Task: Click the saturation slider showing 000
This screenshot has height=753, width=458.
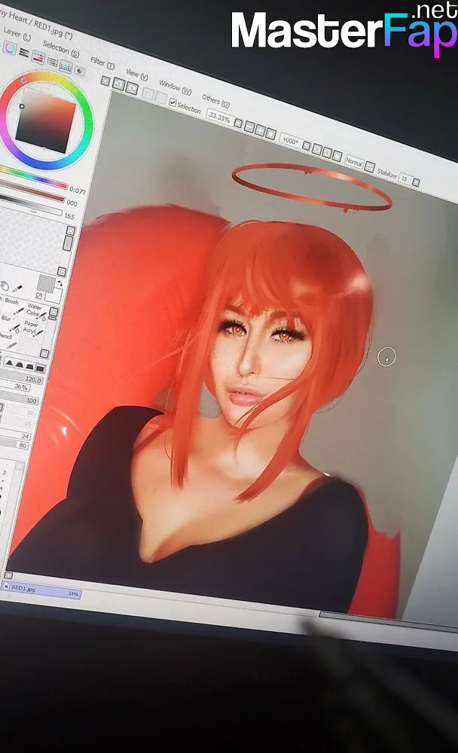Action: pyautogui.click(x=32, y=191)
